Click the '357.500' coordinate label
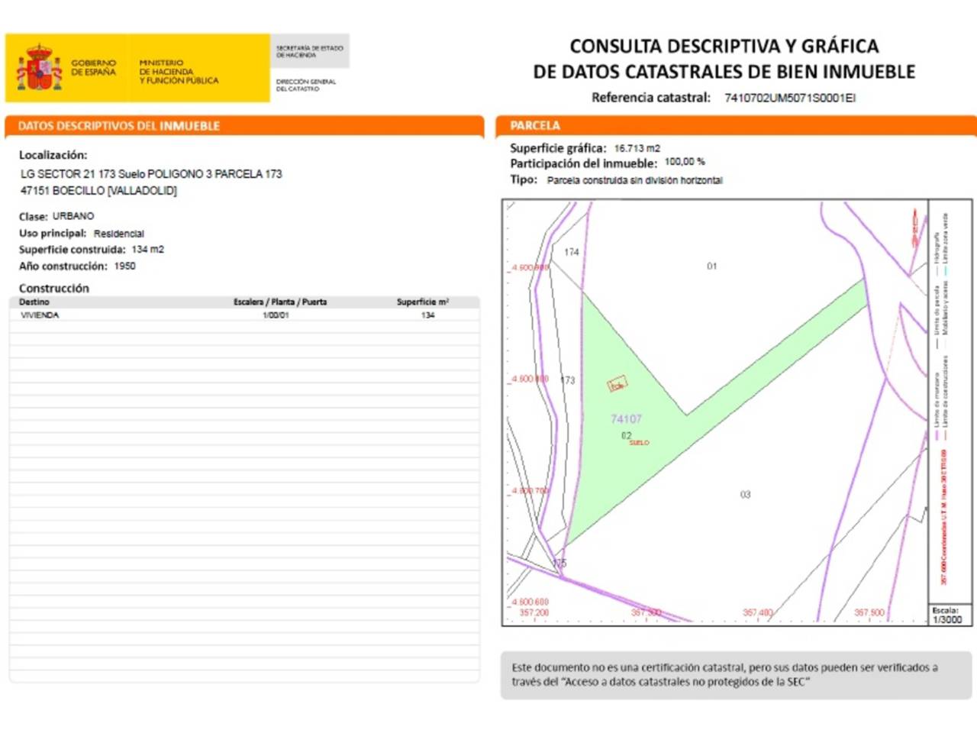The width and height of the screenshot is (977, 733). pos(869,612)
